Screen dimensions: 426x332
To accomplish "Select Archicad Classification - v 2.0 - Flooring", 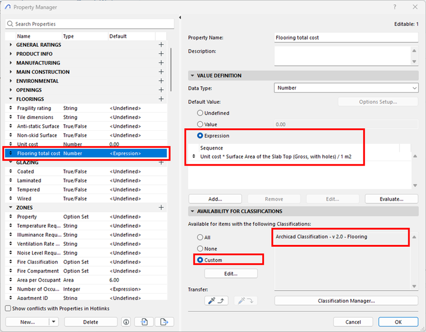I will [x=321, y=237].
